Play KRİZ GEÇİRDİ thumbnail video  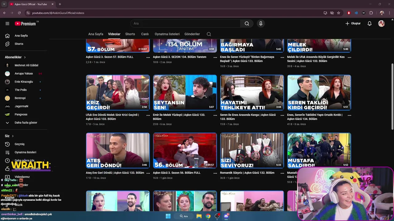pos(118,93)
